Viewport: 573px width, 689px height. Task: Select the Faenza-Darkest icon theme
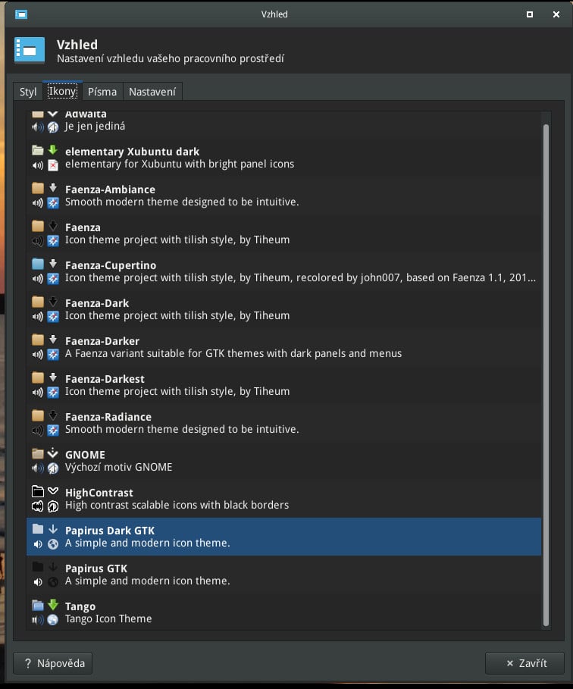coord(105,379)
